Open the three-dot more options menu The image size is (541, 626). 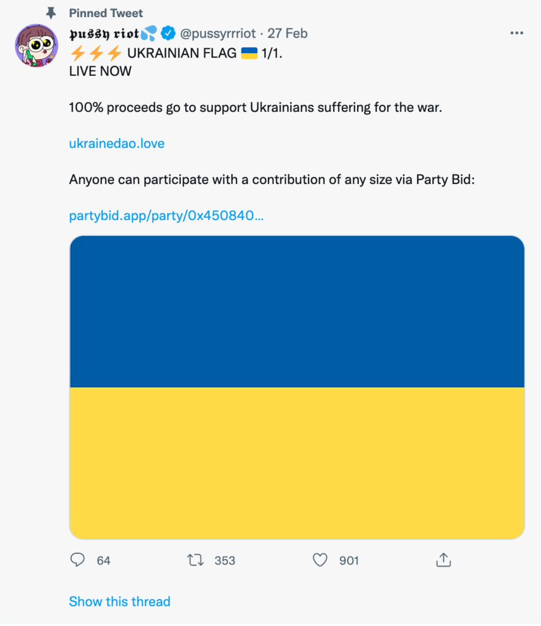[517, 33]
